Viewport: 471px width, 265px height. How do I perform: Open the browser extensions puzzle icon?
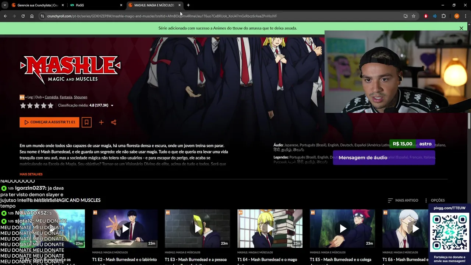pos(443,16)
